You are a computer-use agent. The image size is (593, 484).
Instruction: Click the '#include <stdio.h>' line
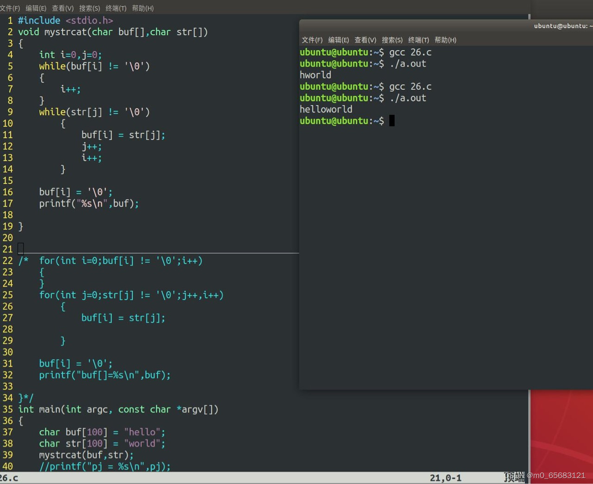tap(65, 20)
